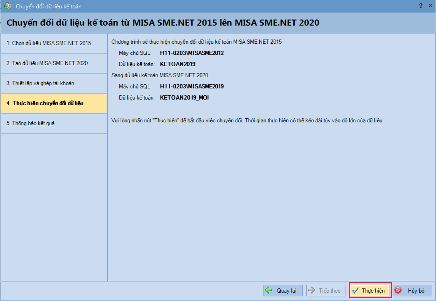
Task: Click the SQL server value H11-0203\MISASME2012
Action: pos(192,53)
